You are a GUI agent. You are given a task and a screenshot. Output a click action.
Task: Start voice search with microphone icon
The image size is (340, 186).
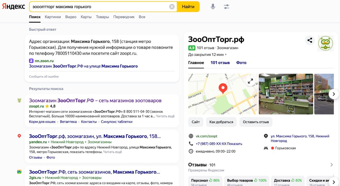213,6
